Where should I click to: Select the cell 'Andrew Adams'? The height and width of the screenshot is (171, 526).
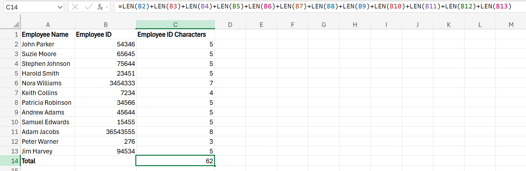click(x=48, y=112)
